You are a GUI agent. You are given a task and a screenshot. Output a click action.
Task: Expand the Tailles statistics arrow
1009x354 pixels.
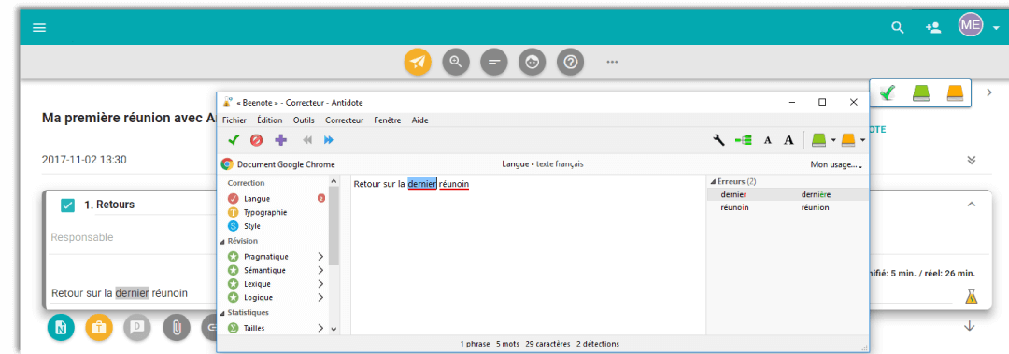320,328
